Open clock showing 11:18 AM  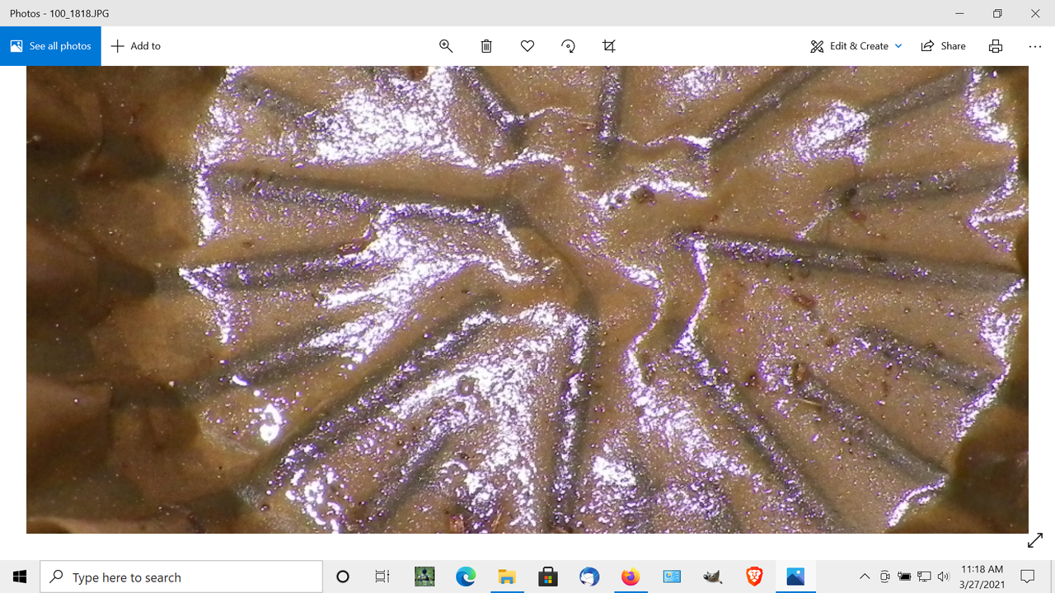tap(982, 577)
